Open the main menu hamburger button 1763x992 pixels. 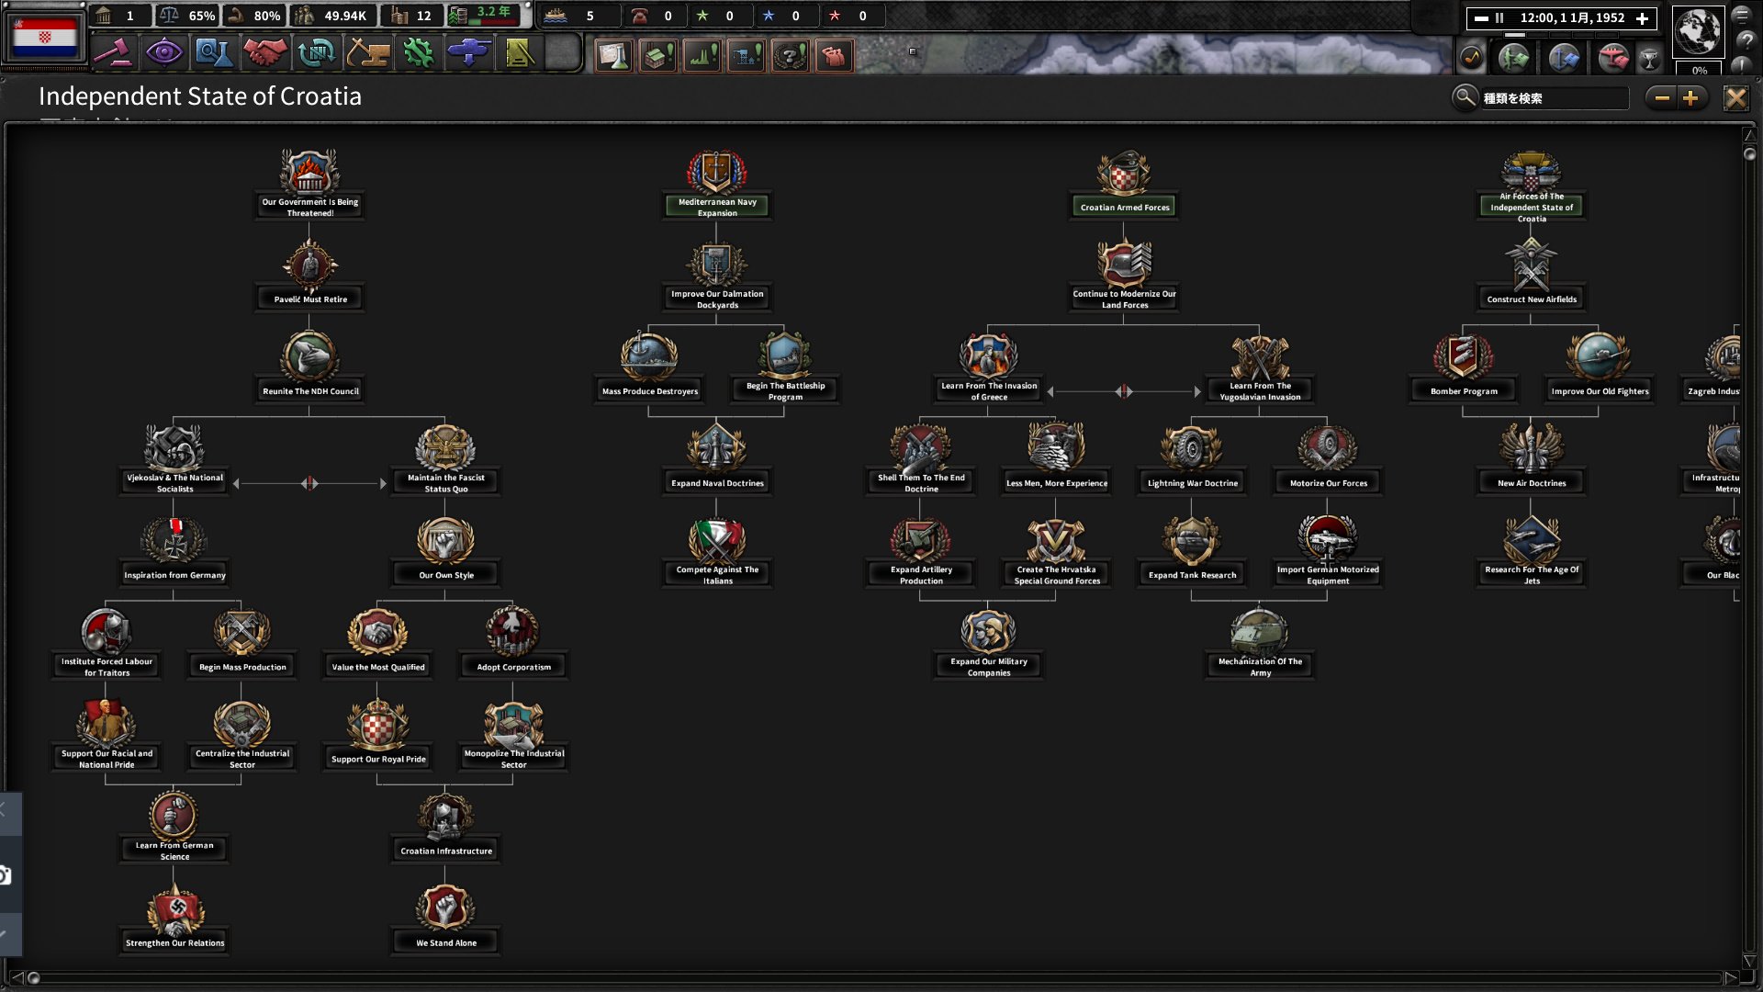pos(1741,16)
